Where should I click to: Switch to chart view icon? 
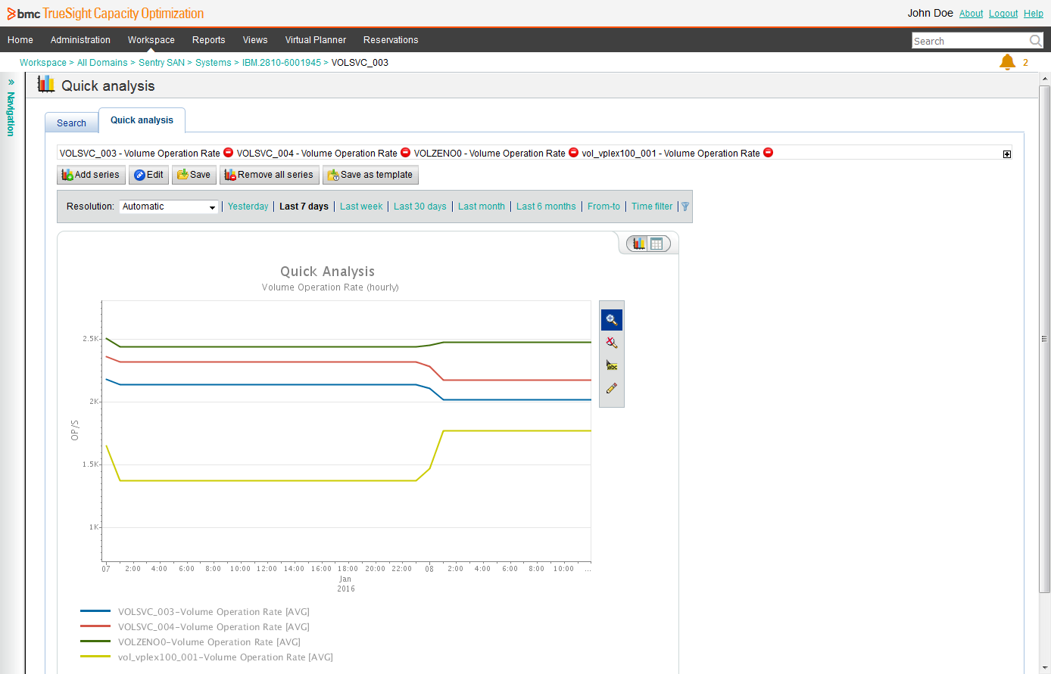[x=639, y=244]
